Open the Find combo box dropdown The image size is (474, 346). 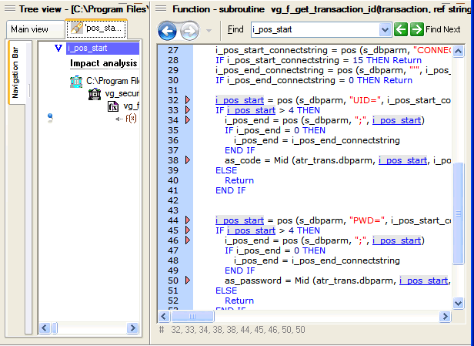pos(386,29)
